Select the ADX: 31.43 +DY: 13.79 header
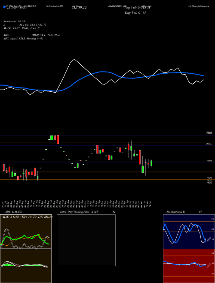This screenshot has height=283, width=215. click(x=27, y=217)
